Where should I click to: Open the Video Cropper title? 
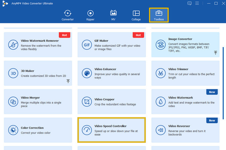(x=104, y=99)
